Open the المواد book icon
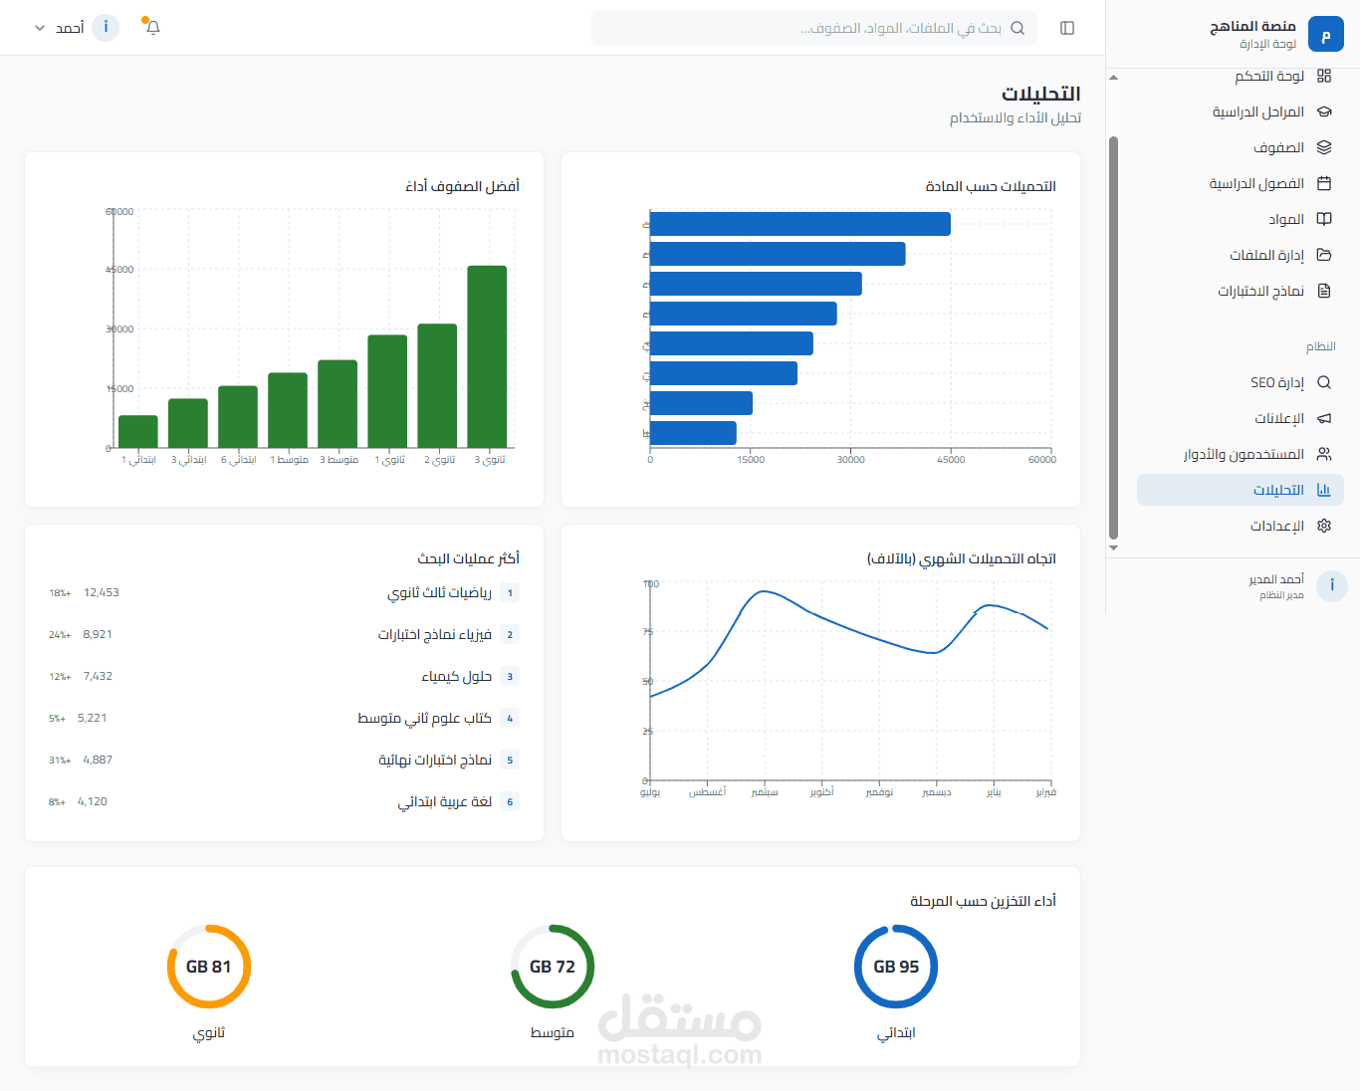 click(x=1324, y=219)
